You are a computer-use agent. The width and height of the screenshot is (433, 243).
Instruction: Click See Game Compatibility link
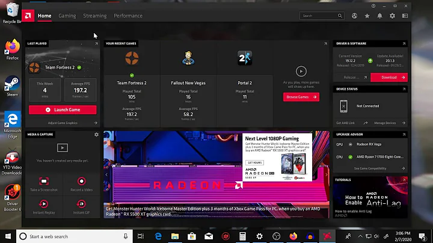(x=370, y=168)
